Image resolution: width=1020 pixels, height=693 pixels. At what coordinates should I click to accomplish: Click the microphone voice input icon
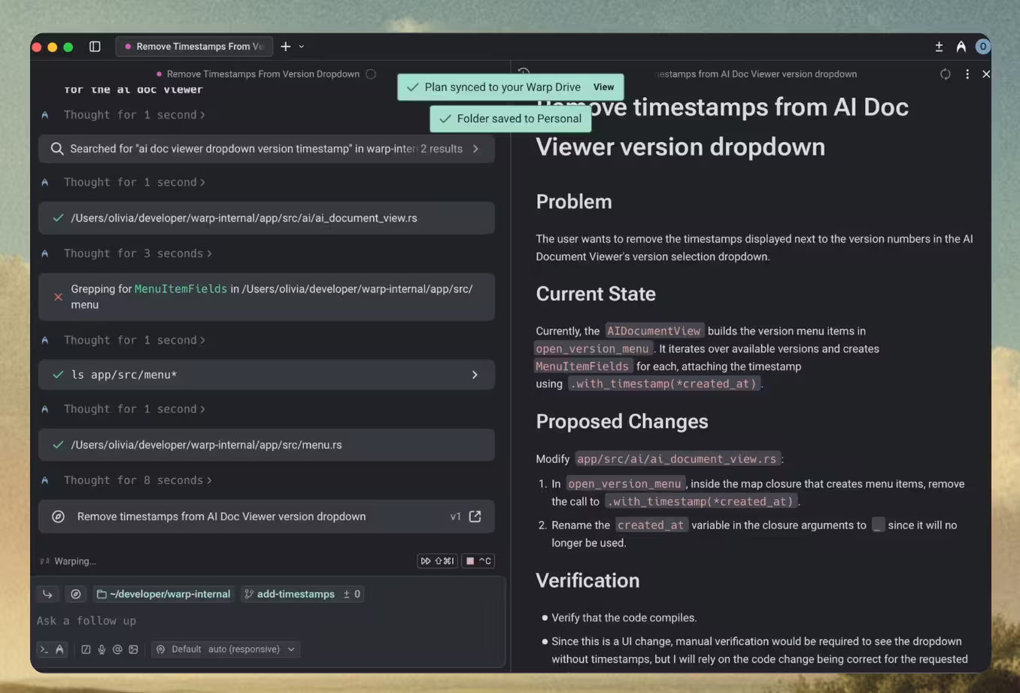(102, 649)
